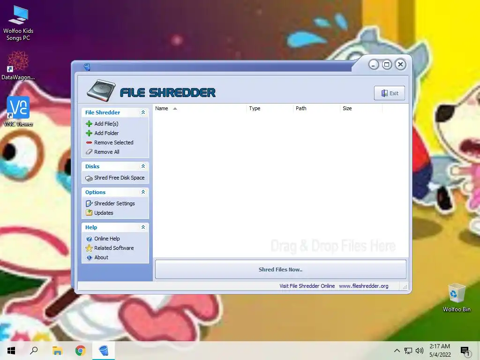
Task: Click the File Shredder hard drive logo
Action: click(x=101, y=90)
